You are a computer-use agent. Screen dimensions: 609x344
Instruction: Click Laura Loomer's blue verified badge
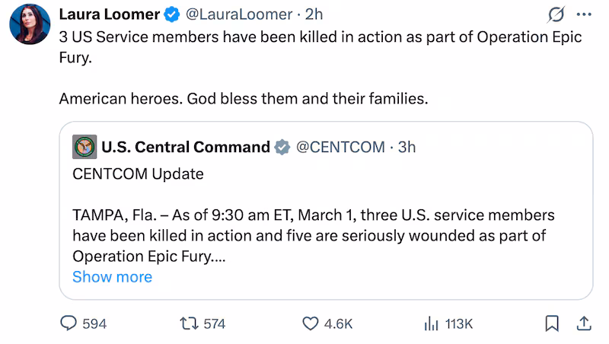173,14
